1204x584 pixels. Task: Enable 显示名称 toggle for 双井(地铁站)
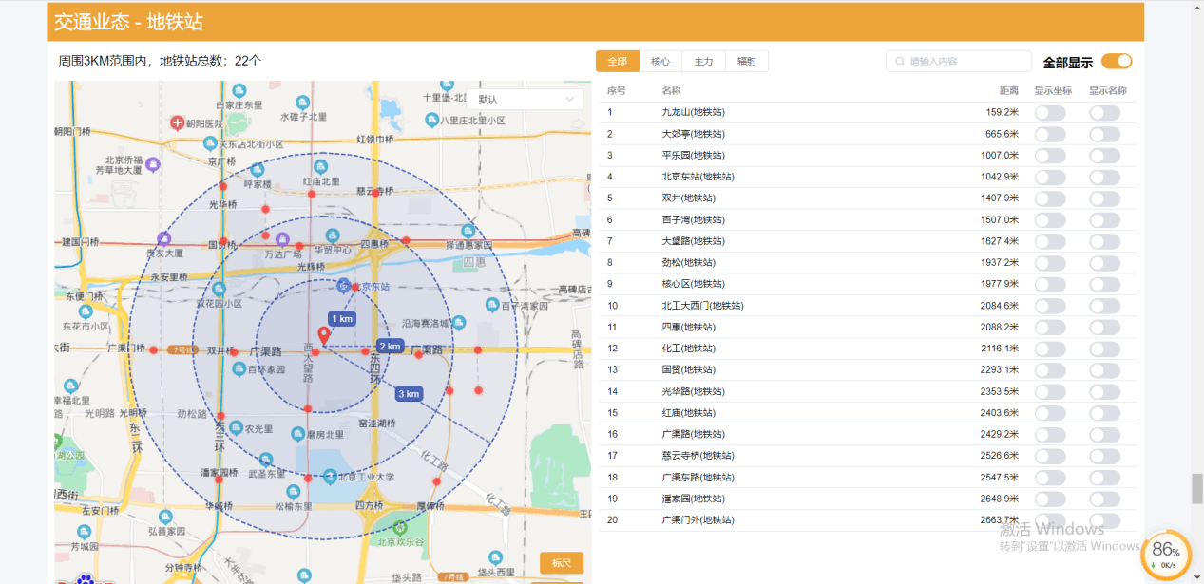point(1105,198)
